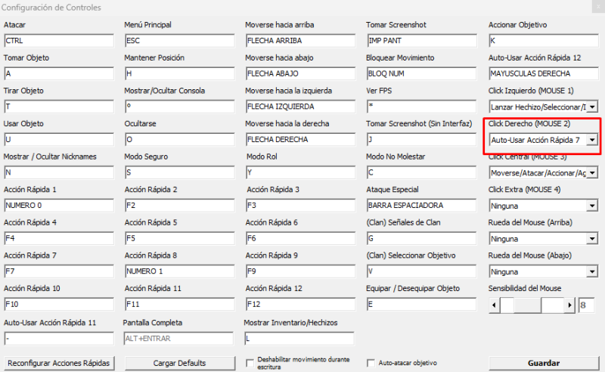
Task: Open Rueda del Mouse (Arriba) dropdown
Action: (x=592, y=239)
